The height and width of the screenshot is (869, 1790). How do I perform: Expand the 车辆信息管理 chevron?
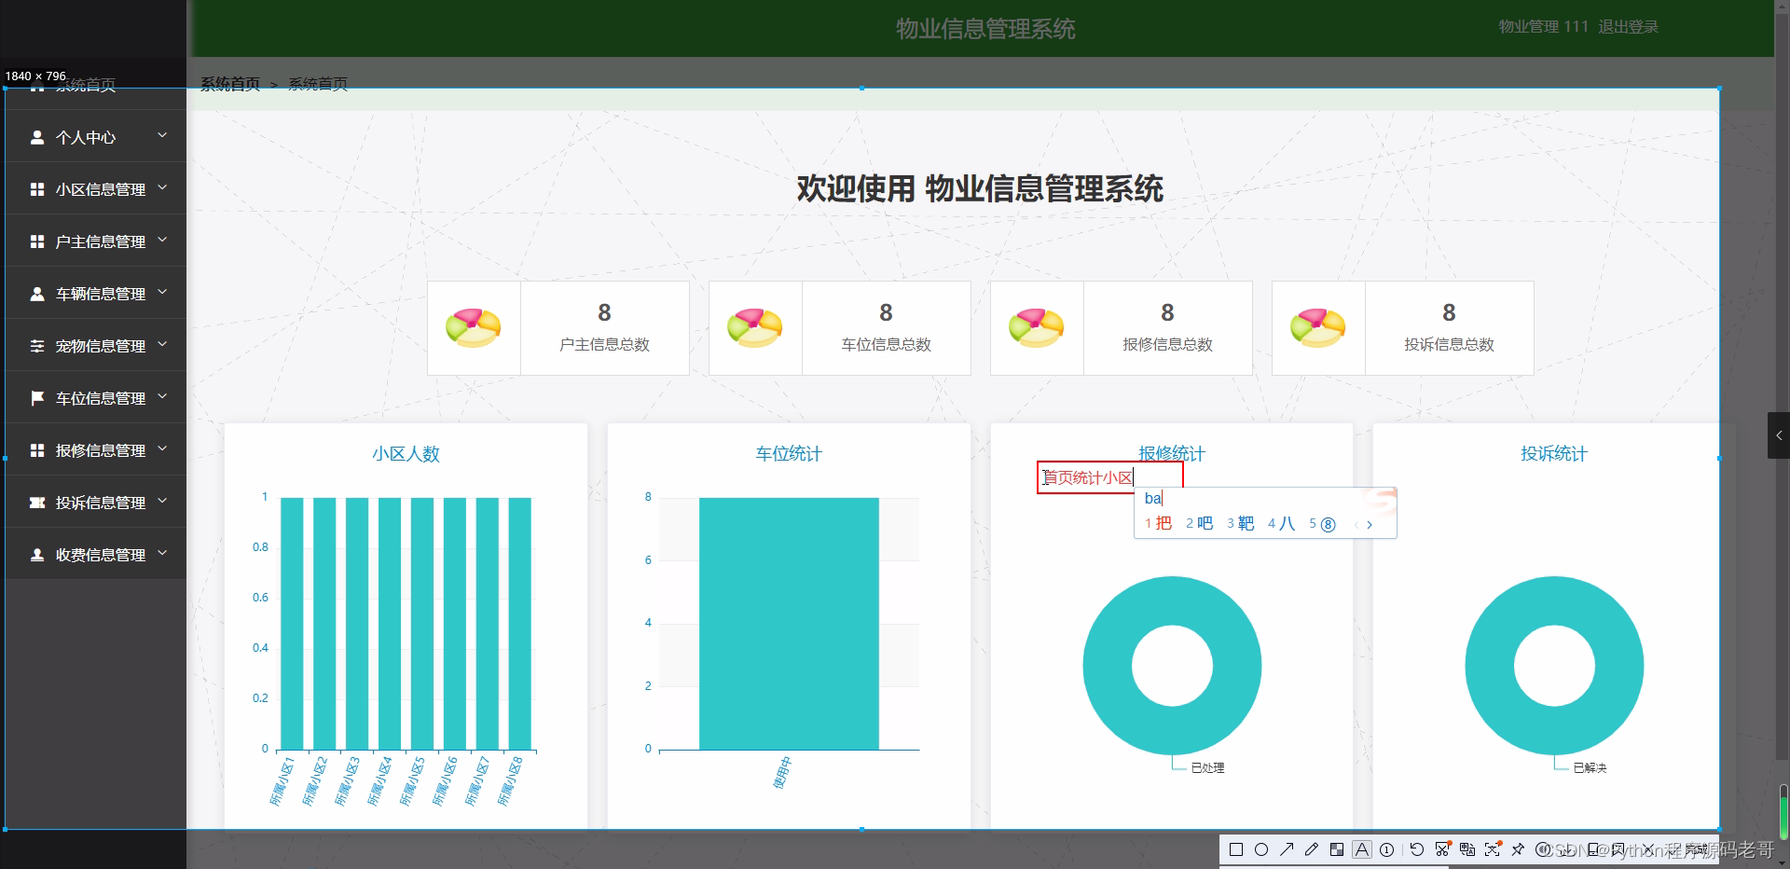(x=162, y=293)
